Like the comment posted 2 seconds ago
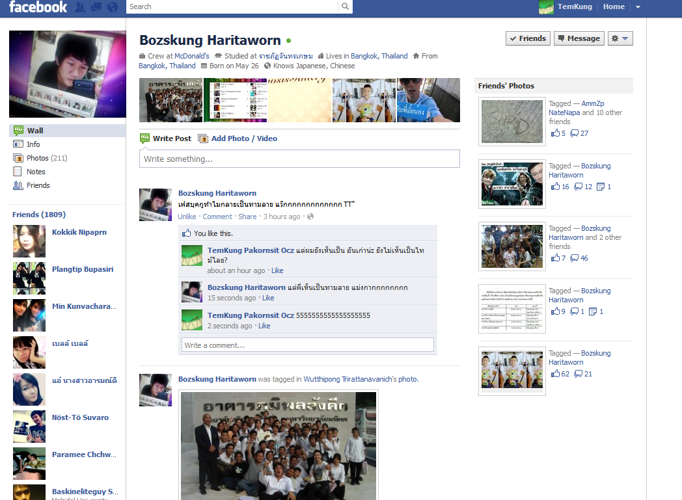The width and height of the screenshot is (682, 500). tap(264, 326)
